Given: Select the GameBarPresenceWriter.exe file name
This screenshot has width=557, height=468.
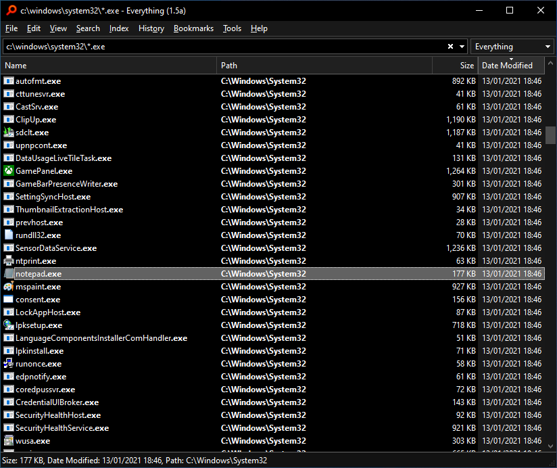Looking at the screenshot, I should point(66,184).
